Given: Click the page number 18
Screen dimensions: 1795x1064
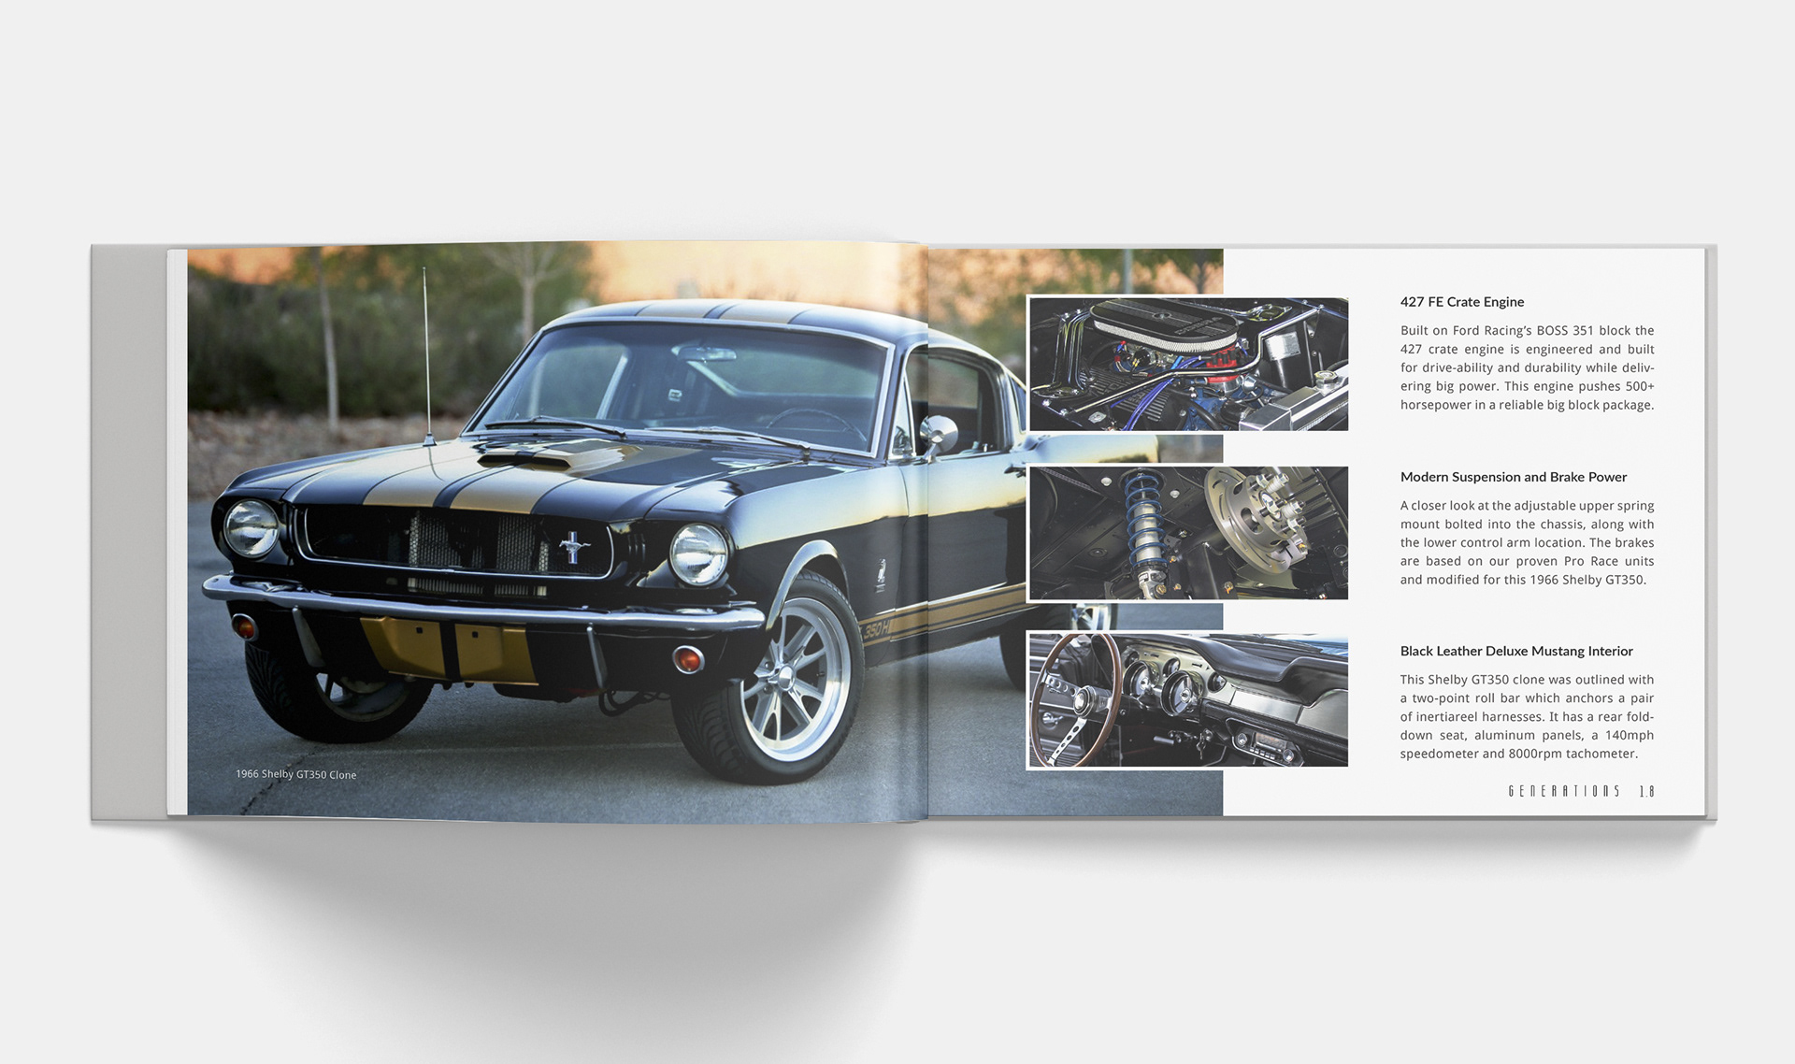Looking at the screenshot, I should click(1646, 791).
